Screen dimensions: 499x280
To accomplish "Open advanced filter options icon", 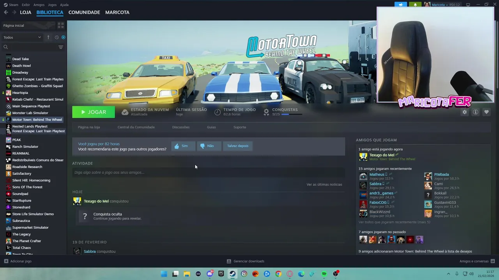I will (x=60, y=47).
